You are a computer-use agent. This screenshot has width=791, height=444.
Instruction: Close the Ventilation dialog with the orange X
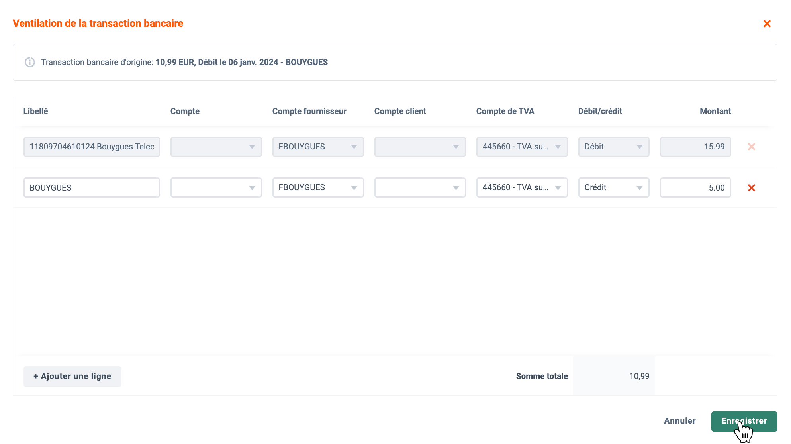[x=767, y=24]
